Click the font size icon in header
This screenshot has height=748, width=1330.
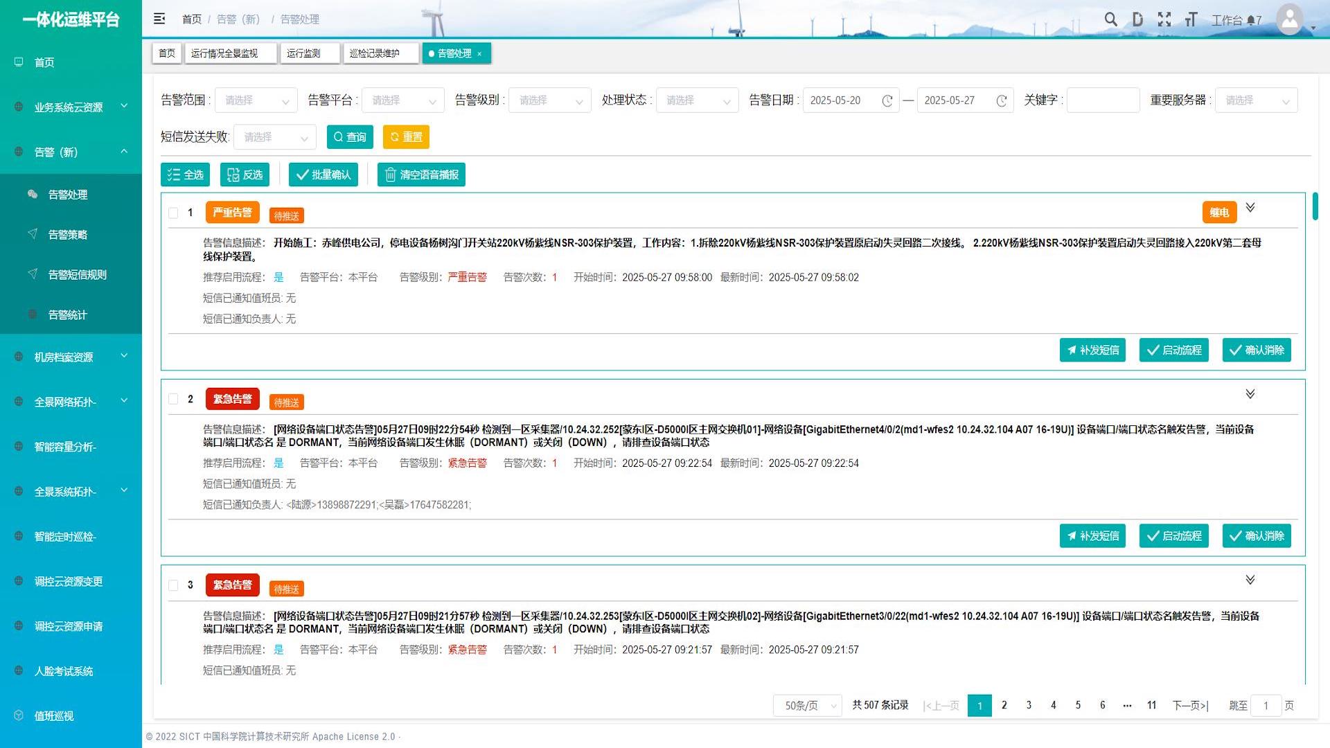click(1191, 19)
